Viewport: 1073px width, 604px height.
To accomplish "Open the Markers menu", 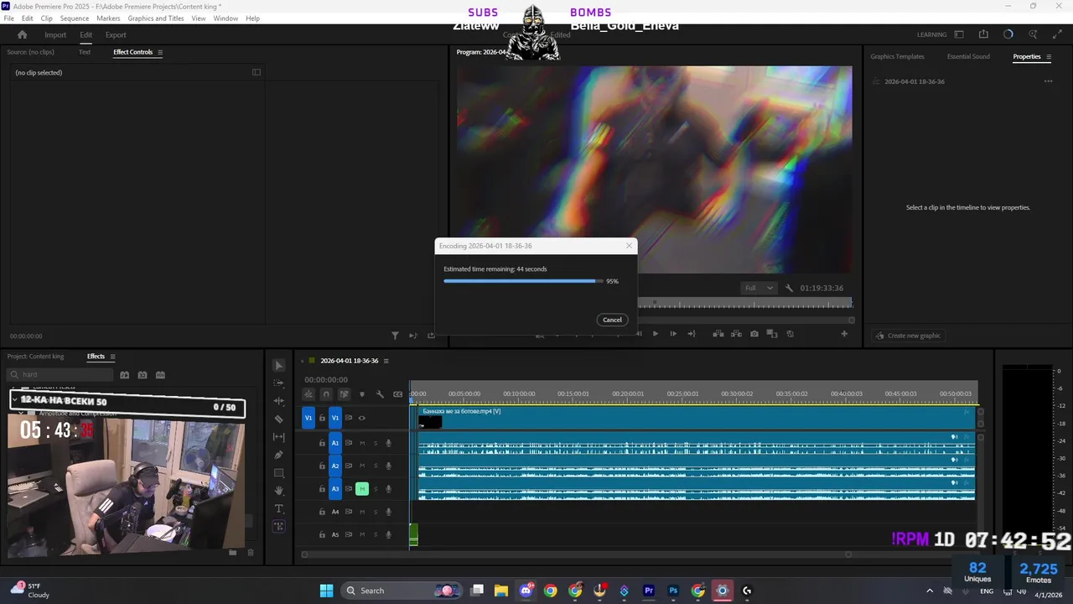I will point(108,18).
